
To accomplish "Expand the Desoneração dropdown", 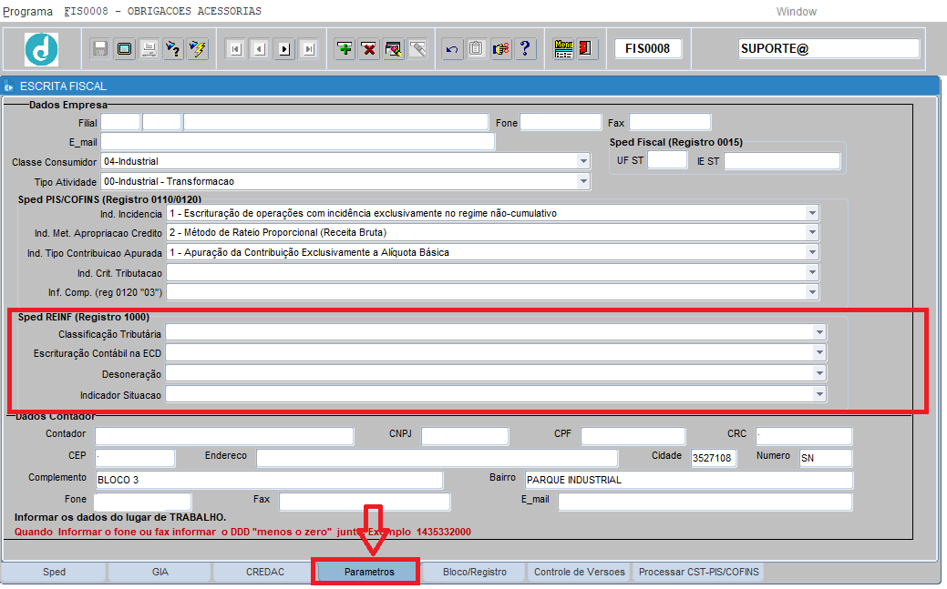I will (x=820, y=374).
